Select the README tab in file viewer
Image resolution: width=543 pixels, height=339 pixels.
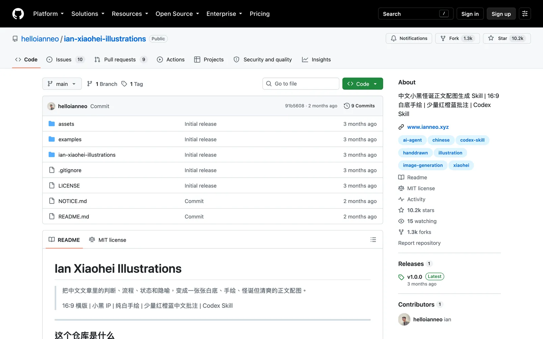(x=64, y=240)
